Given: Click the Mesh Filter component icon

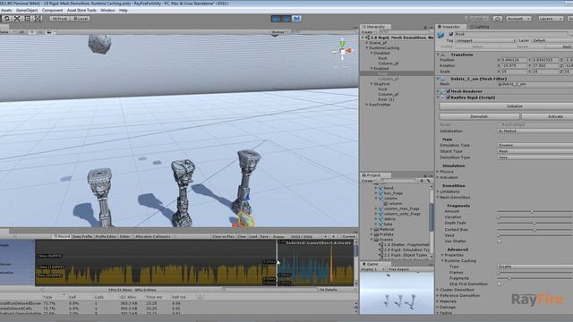Looking at the screenshot, I should point(443,79).
